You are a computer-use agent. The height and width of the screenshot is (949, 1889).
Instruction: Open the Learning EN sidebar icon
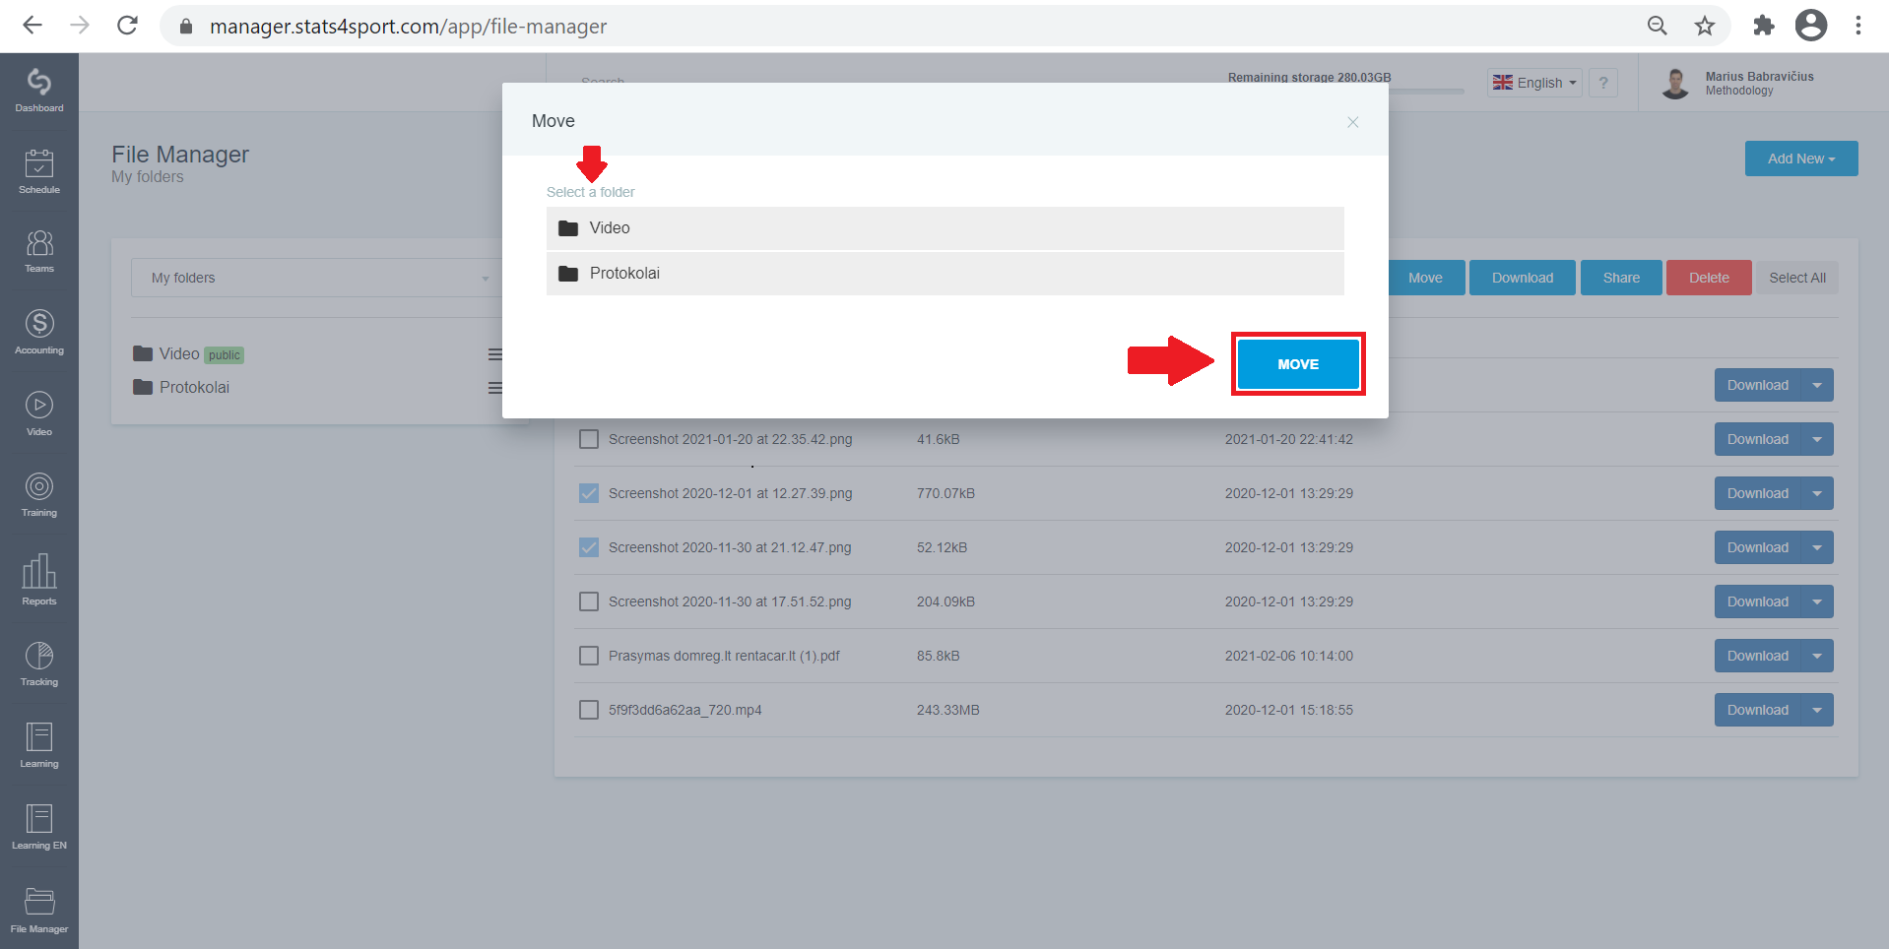coord(39,827)
